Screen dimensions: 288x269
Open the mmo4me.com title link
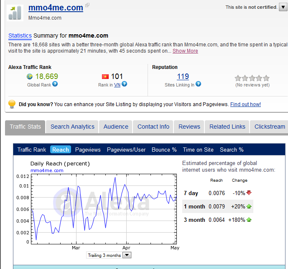(x=56, y=8)
